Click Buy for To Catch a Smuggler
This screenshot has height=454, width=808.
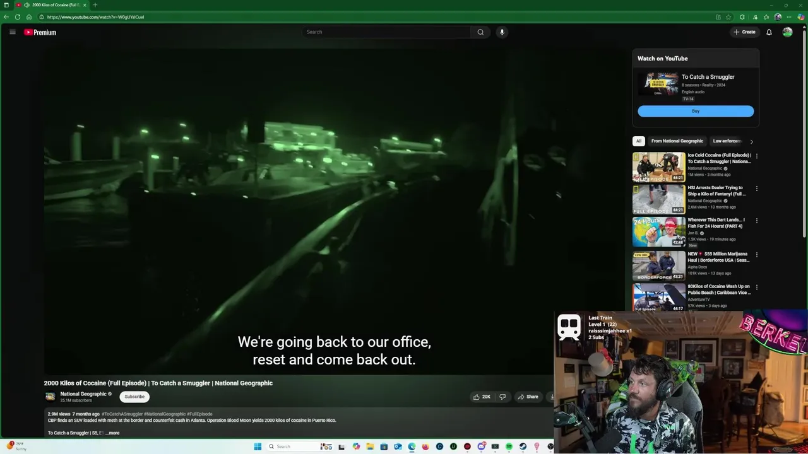click(x=696, y=111)
